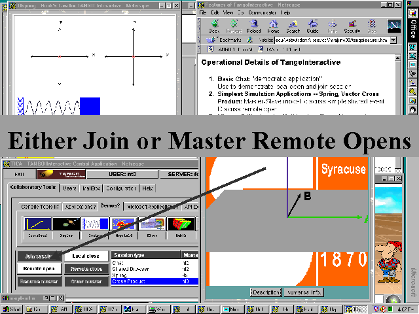Open the first demo thumbnail with line graph

[x=38, y=224]
